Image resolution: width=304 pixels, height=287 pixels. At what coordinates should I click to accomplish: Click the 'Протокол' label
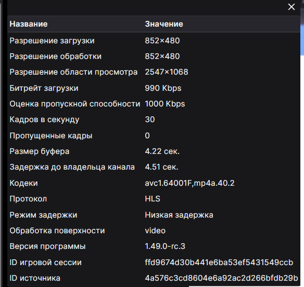[x=28, y=199]
